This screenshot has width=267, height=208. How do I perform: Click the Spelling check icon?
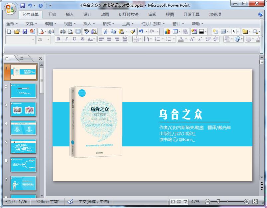86,31
